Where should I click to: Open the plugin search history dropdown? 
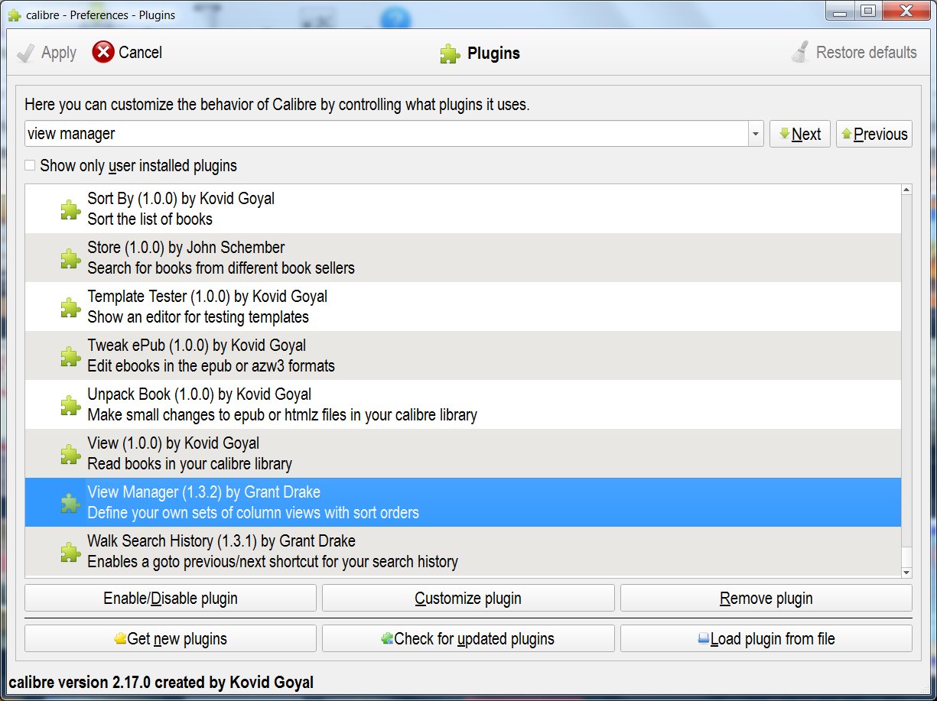(756, 134)
